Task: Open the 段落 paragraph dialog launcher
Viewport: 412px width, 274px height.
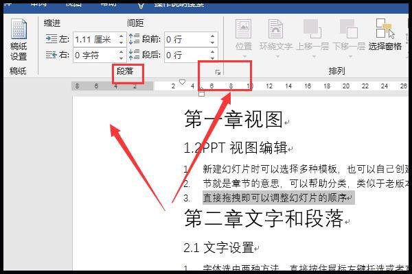Action: tap(218, 72)
